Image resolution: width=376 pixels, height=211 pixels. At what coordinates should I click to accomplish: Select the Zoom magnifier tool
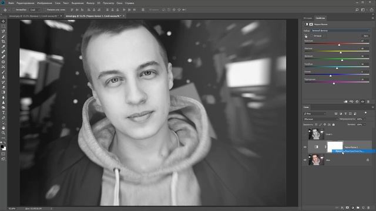pos(4,133)
